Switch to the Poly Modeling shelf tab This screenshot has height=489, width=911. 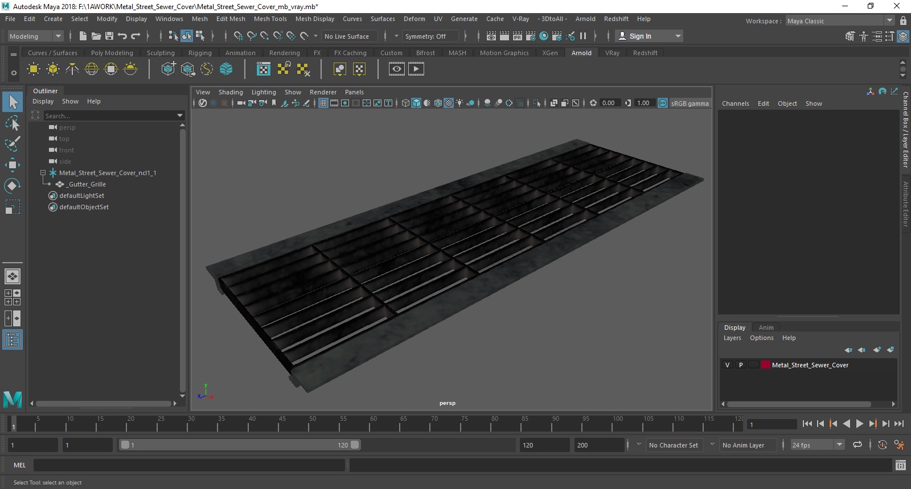112,53
